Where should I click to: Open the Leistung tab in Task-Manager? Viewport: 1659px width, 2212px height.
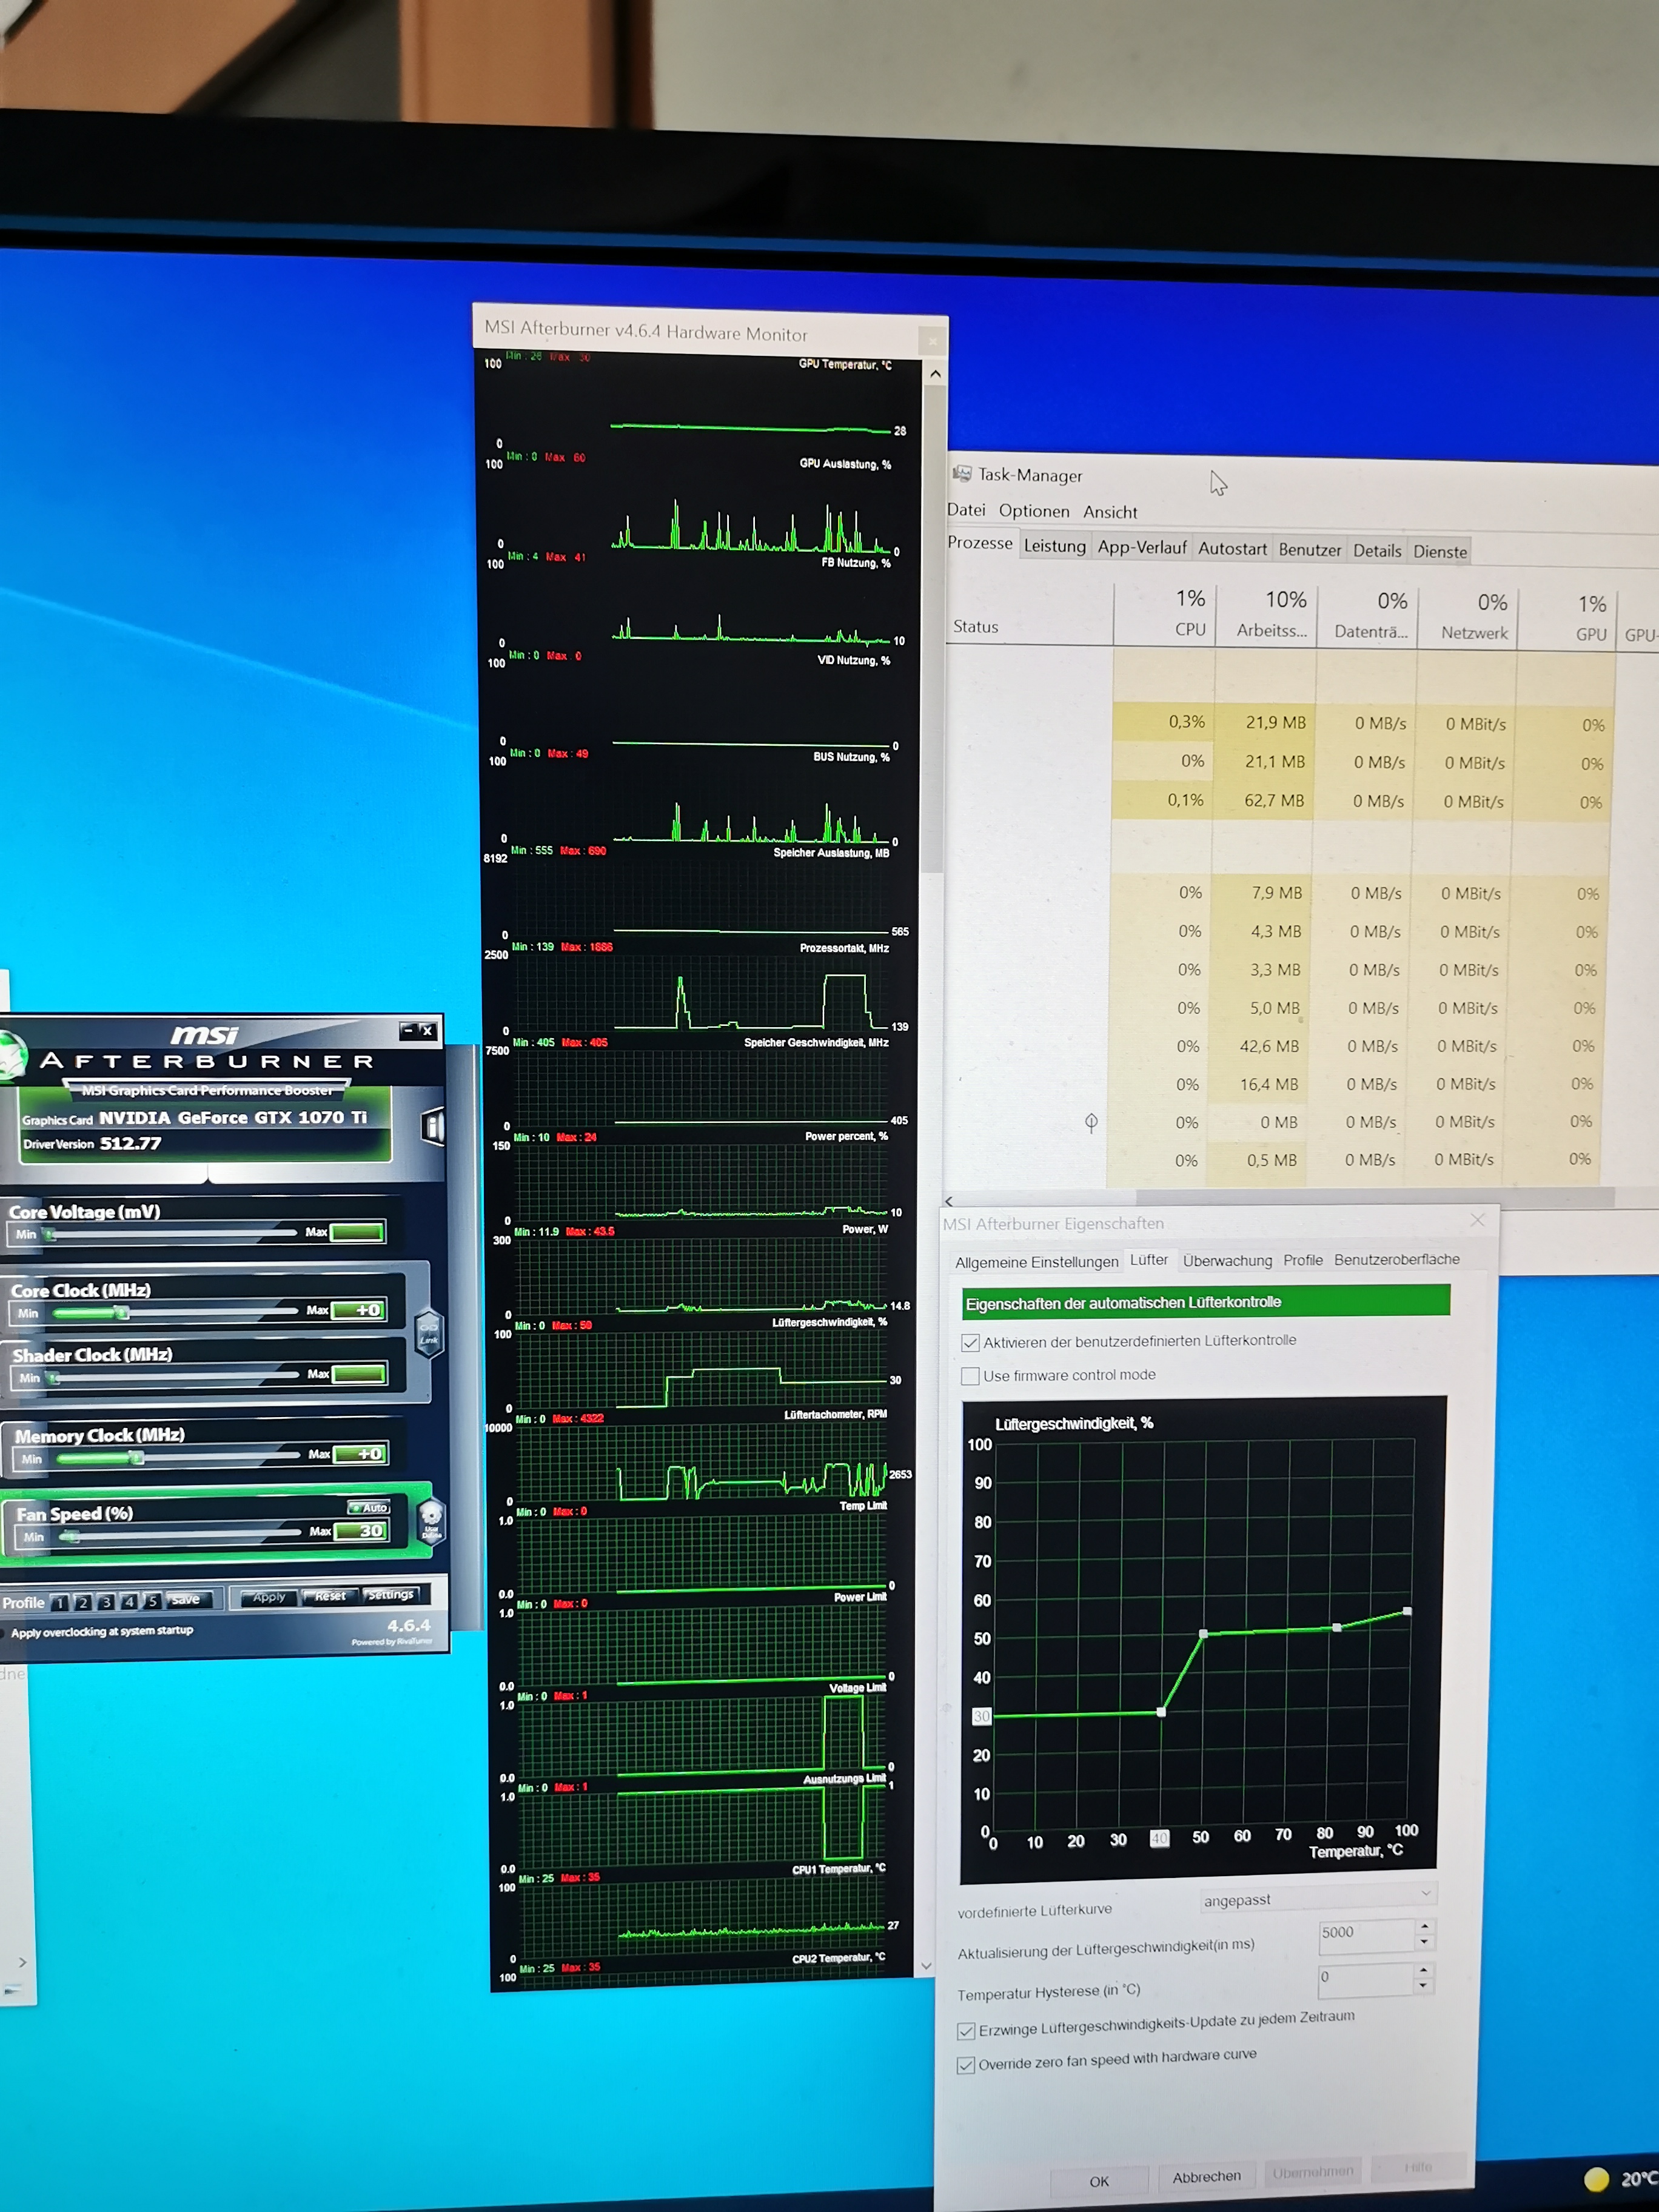(1054, 546)
